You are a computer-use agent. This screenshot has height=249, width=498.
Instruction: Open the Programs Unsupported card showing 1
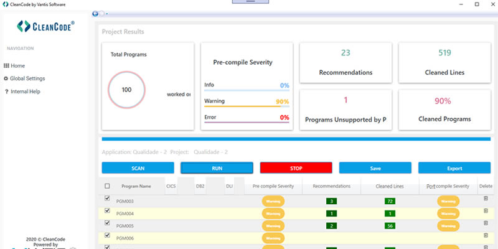(345, 110)
